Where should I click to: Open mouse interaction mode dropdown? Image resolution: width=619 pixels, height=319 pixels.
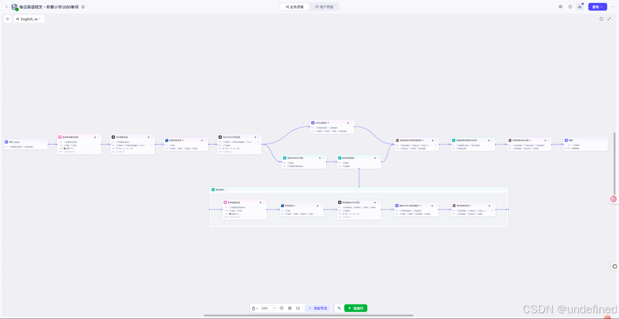pyautogui.click(x=255, y=308)
